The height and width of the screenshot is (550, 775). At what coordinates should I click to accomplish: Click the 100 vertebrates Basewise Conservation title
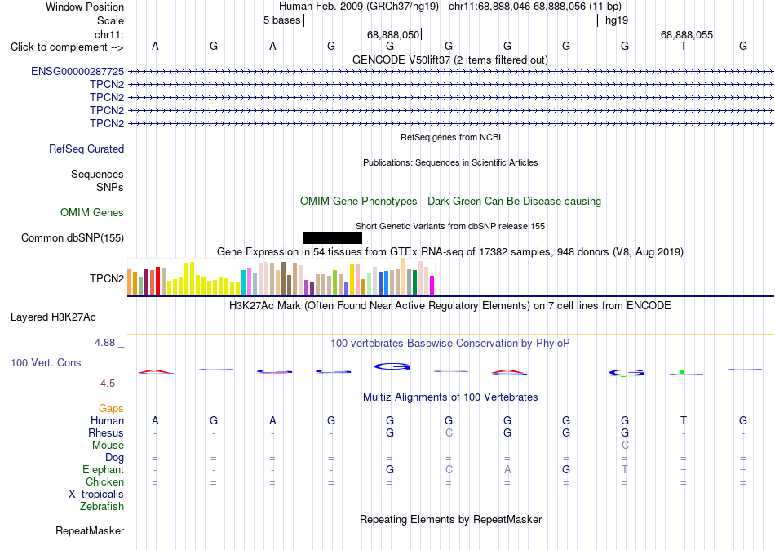click(450, 344)
